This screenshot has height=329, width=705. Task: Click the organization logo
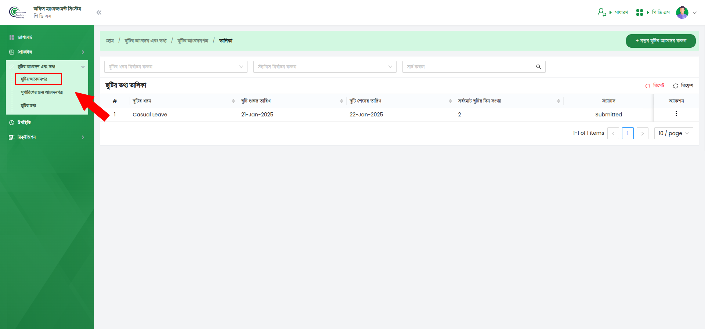click(x=18, y=12)
